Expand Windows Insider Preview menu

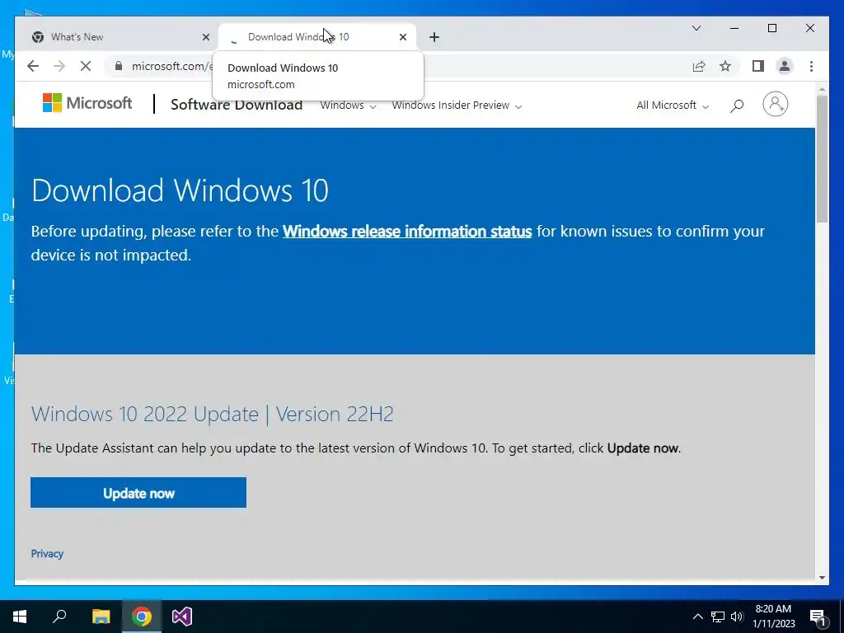pyautogui.click(x=457, y=105)
